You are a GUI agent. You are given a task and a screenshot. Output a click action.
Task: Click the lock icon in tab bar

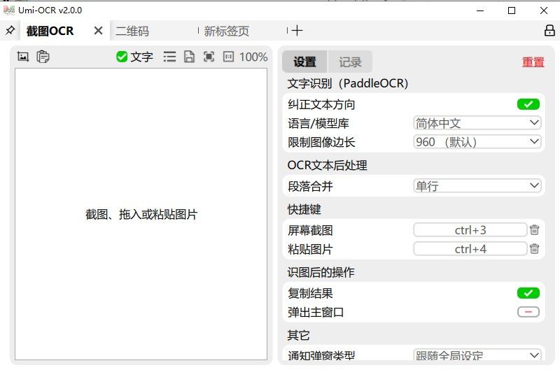click(549, 31)
